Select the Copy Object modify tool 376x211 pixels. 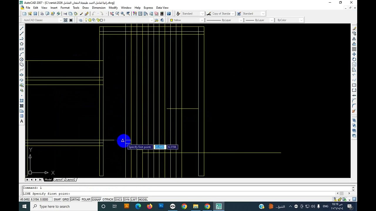(354, 34)
